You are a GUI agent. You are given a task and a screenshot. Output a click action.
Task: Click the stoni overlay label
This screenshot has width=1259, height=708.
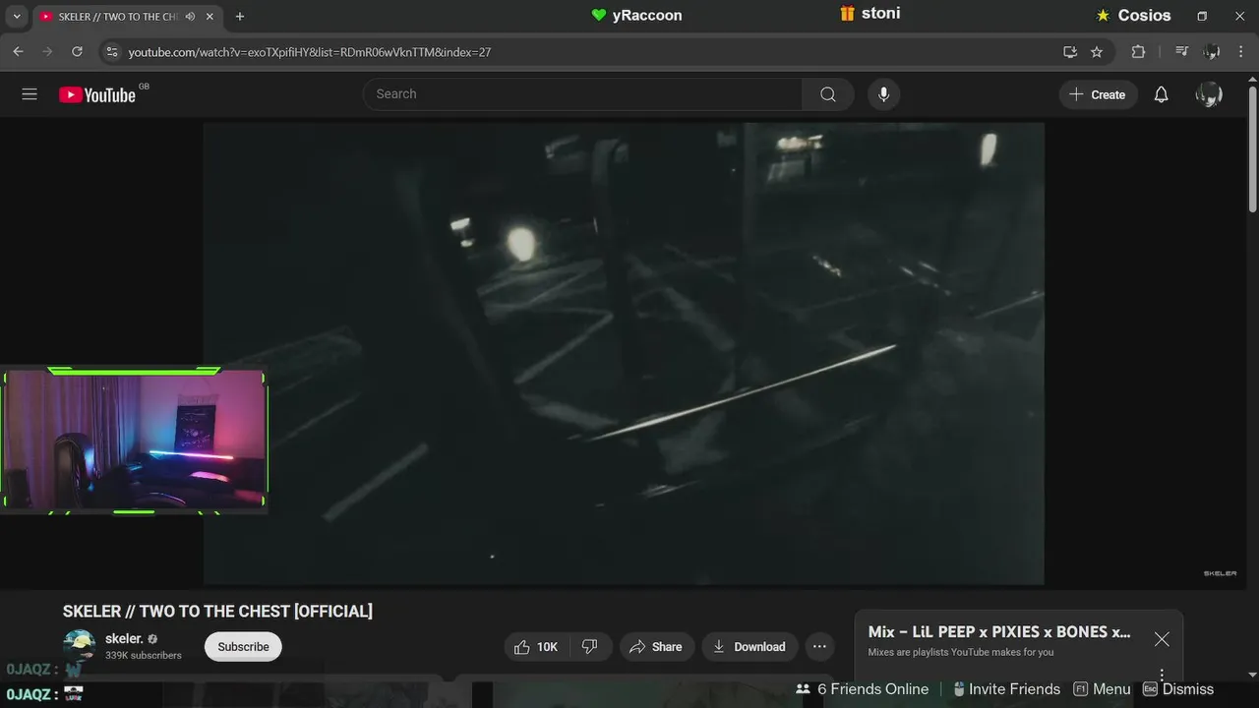click(870, 14)
